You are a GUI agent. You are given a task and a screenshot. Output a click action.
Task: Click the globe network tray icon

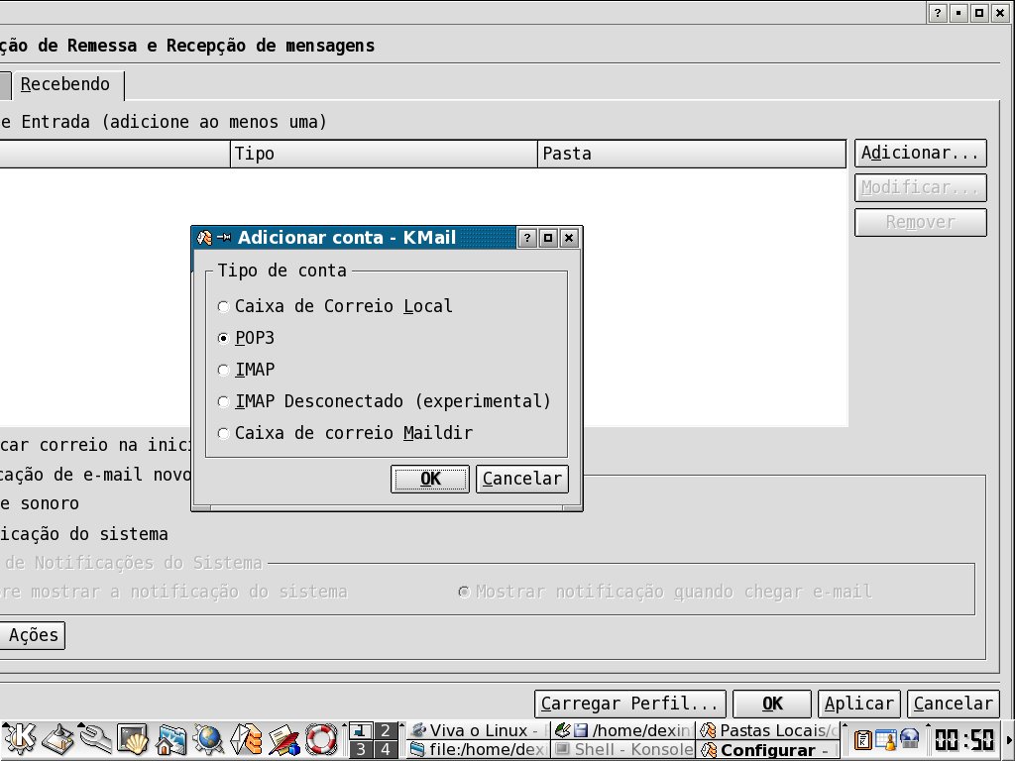point(910,738)
